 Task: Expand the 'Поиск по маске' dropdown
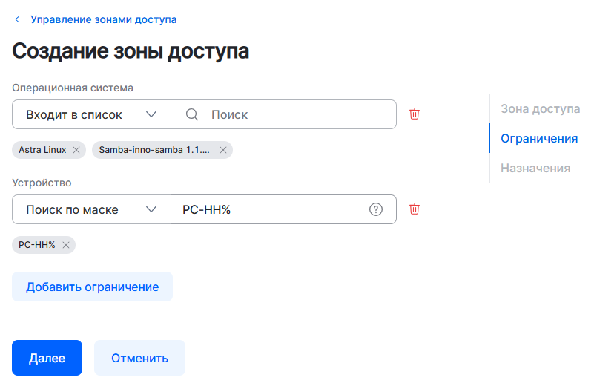[91, 209]
